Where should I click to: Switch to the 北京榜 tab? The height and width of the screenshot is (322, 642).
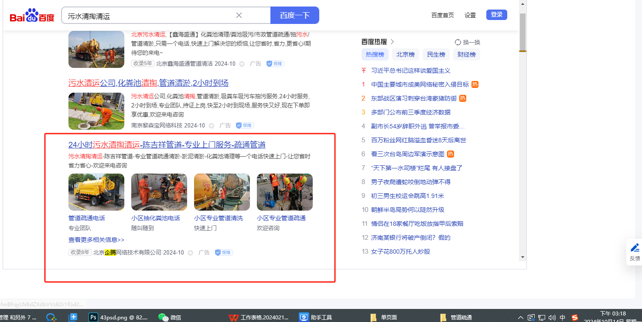coord(406,54)
